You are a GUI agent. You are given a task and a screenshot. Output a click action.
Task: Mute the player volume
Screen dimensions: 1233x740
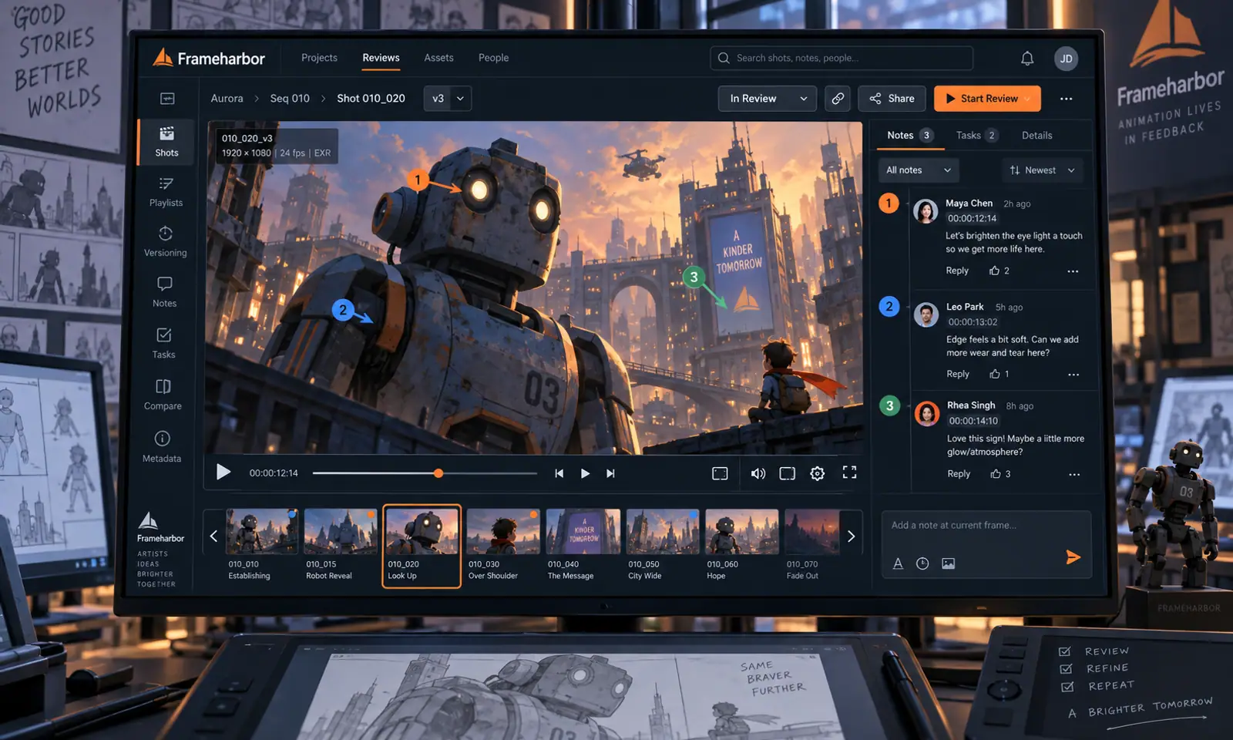(758, 473)
